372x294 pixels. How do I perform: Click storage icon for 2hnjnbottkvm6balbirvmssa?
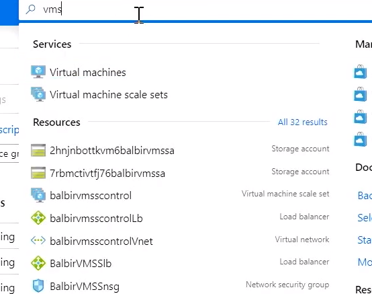tap(38, 150)
